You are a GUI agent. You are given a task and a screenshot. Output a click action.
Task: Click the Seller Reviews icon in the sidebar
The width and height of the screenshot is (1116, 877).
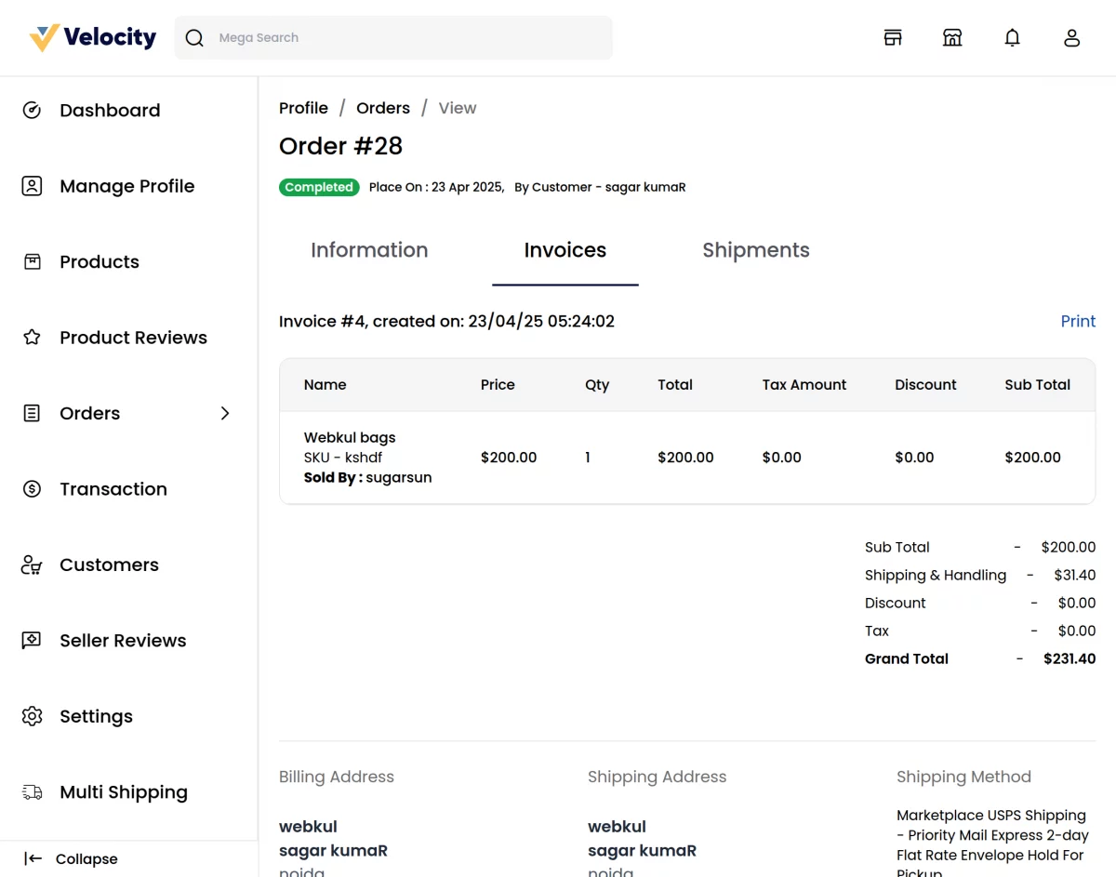tap(32, 640)
